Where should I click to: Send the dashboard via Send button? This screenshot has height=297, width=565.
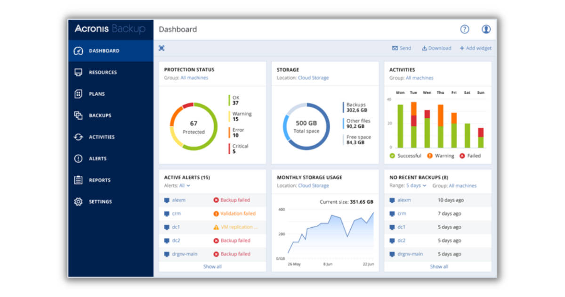(402, 48)
